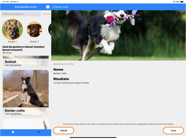Screen dimensions: 186x139
Task: Open the Bobtail breed card
Action: tap(26, 62)
